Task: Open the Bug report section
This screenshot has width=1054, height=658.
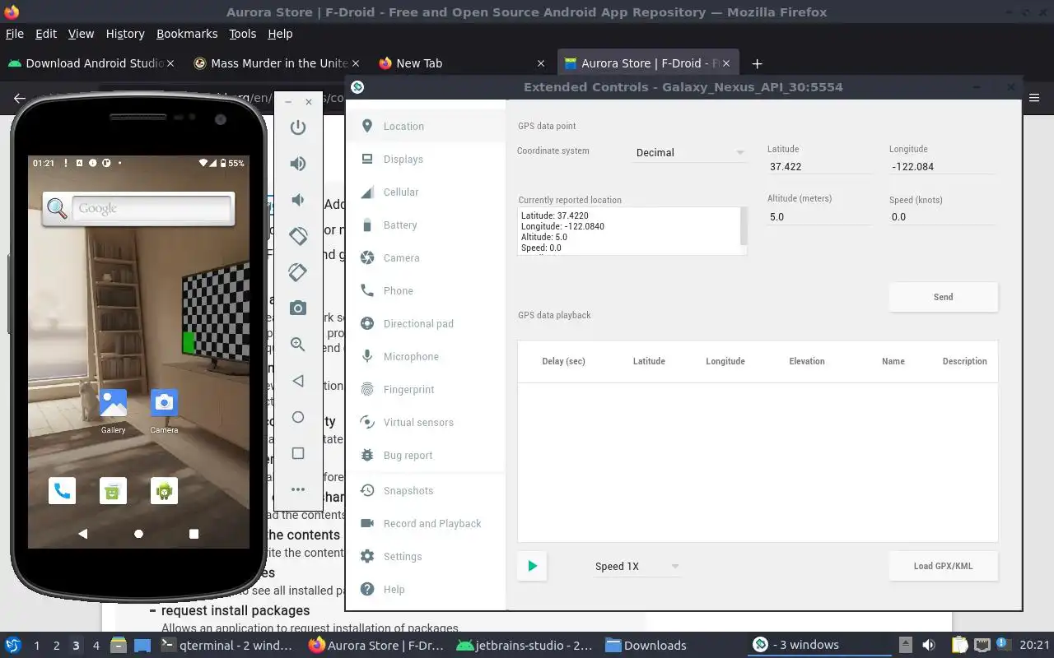Action: point(425,455)
